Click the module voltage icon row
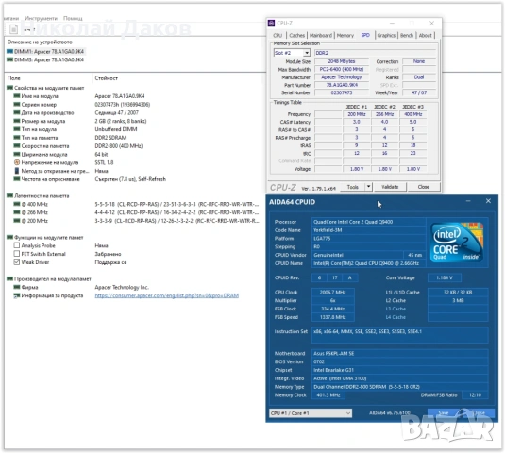Viewport: 505px width, 453px height. 17,162
